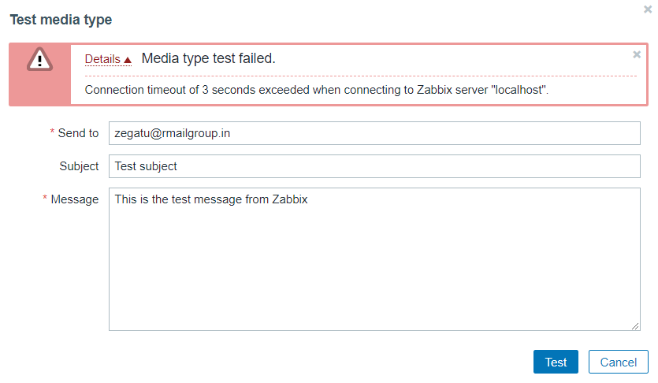Dismiss the Media type test failed message

coord(637,54)
